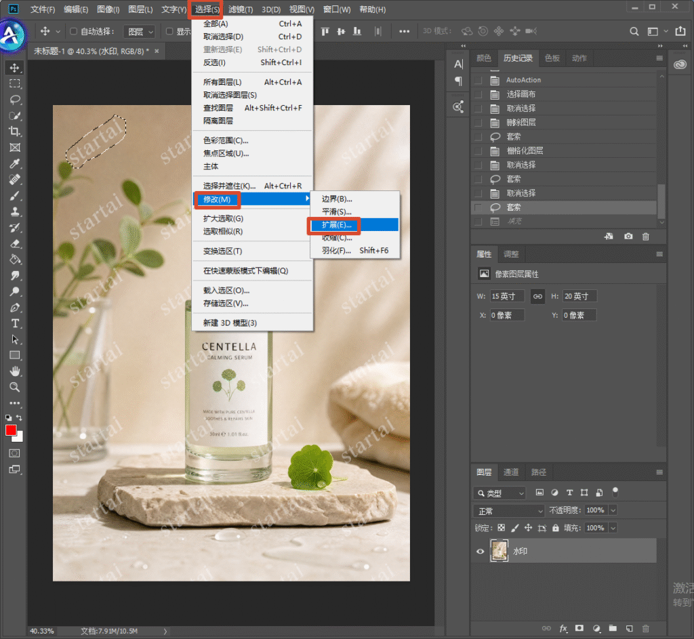
Task: Open blend mode 正常 dropdown
Action: (509, 511)
